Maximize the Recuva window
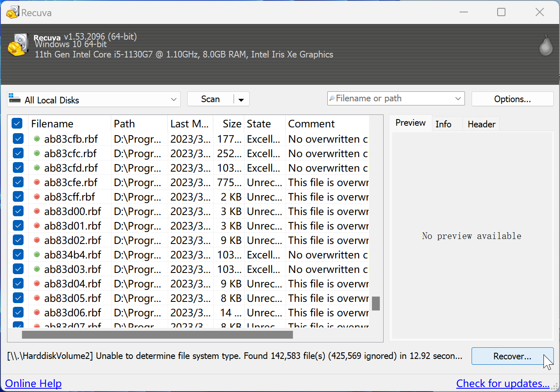560x392 pixels. (x=501, y=12)
